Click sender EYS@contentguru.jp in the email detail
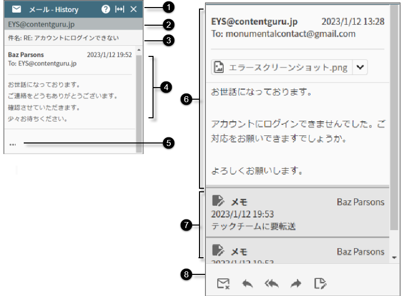 coord(254,22)
